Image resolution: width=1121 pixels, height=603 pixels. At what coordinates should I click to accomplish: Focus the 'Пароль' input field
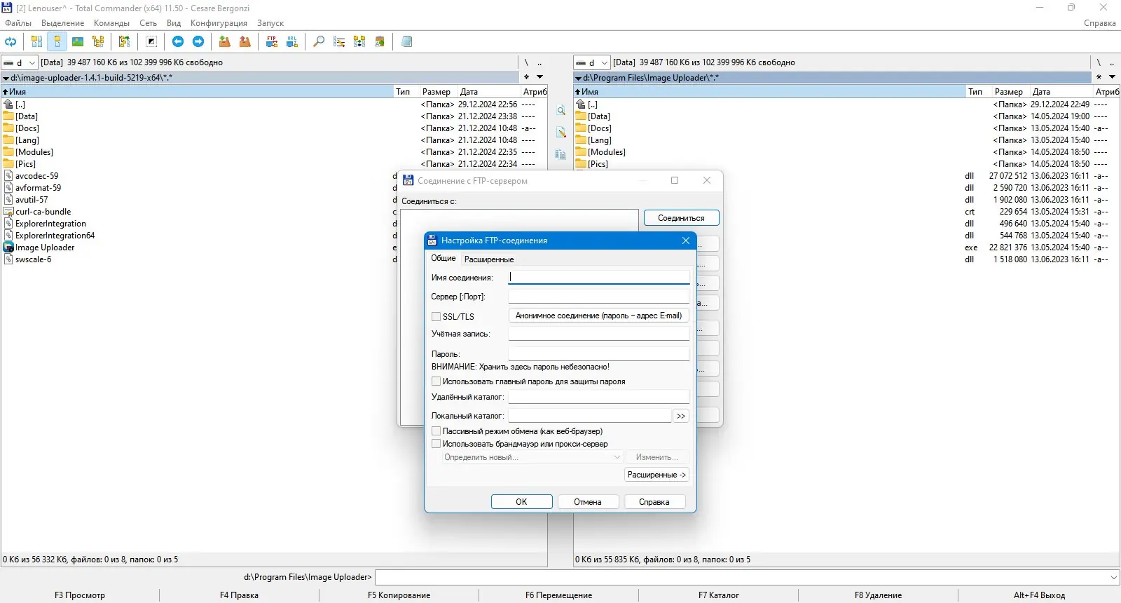pos(599,354)
